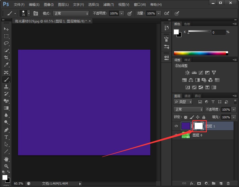
Task: Click the 图层 1 layer mask thumbnail
Action: click(x=199, y=126)
